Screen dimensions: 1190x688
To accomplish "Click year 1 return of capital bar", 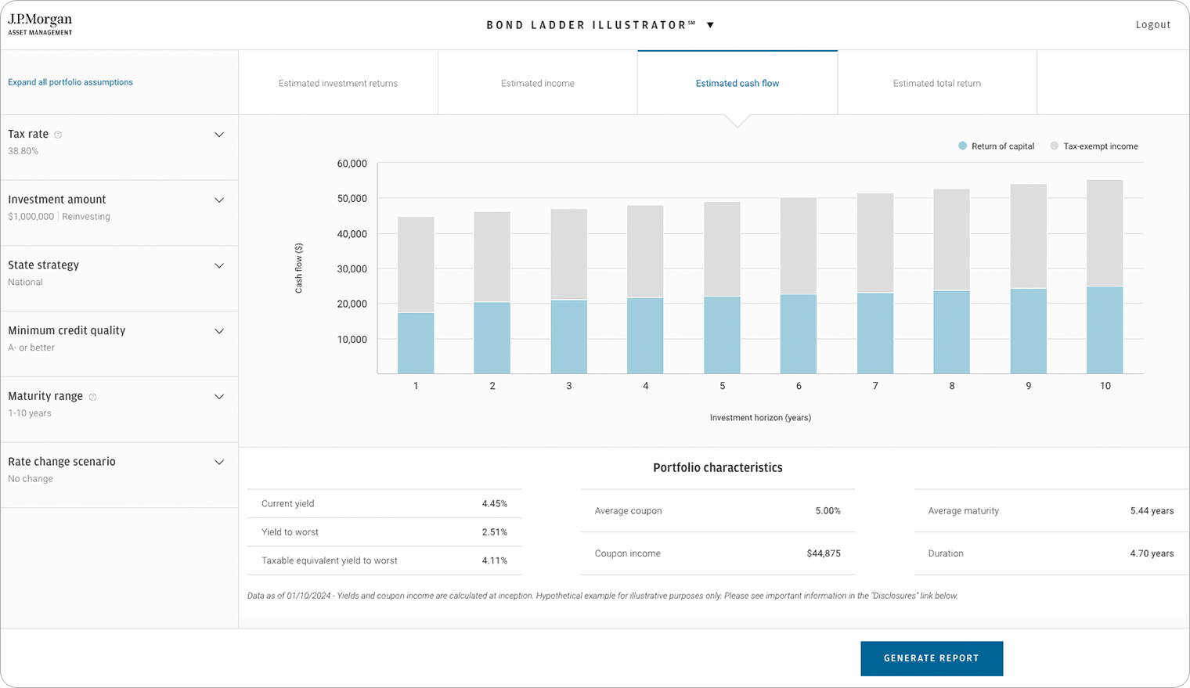I will click(416, 343).
